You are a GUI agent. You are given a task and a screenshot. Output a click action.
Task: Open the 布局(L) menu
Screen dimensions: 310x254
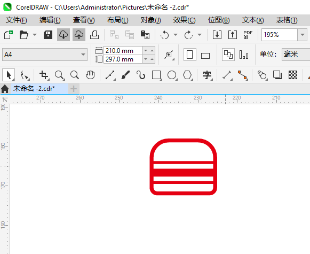(x=117, y=20)
